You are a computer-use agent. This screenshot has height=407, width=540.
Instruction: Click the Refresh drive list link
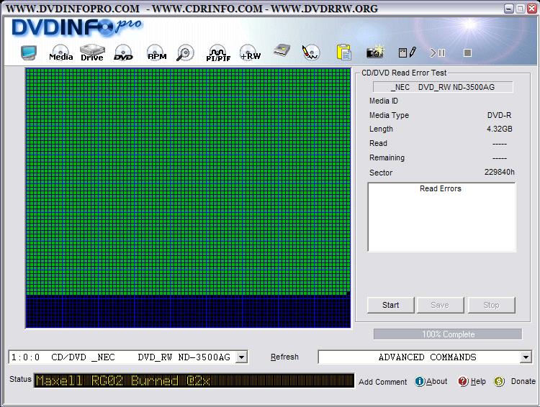[284, 357]
